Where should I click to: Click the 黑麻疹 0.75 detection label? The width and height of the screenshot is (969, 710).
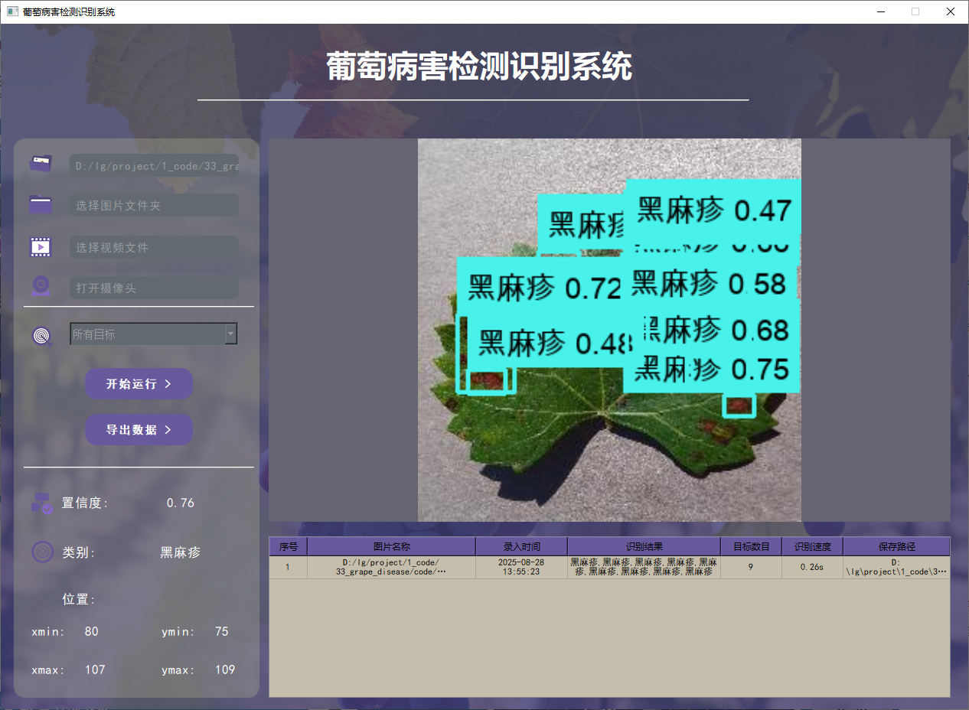click(712, 370)
